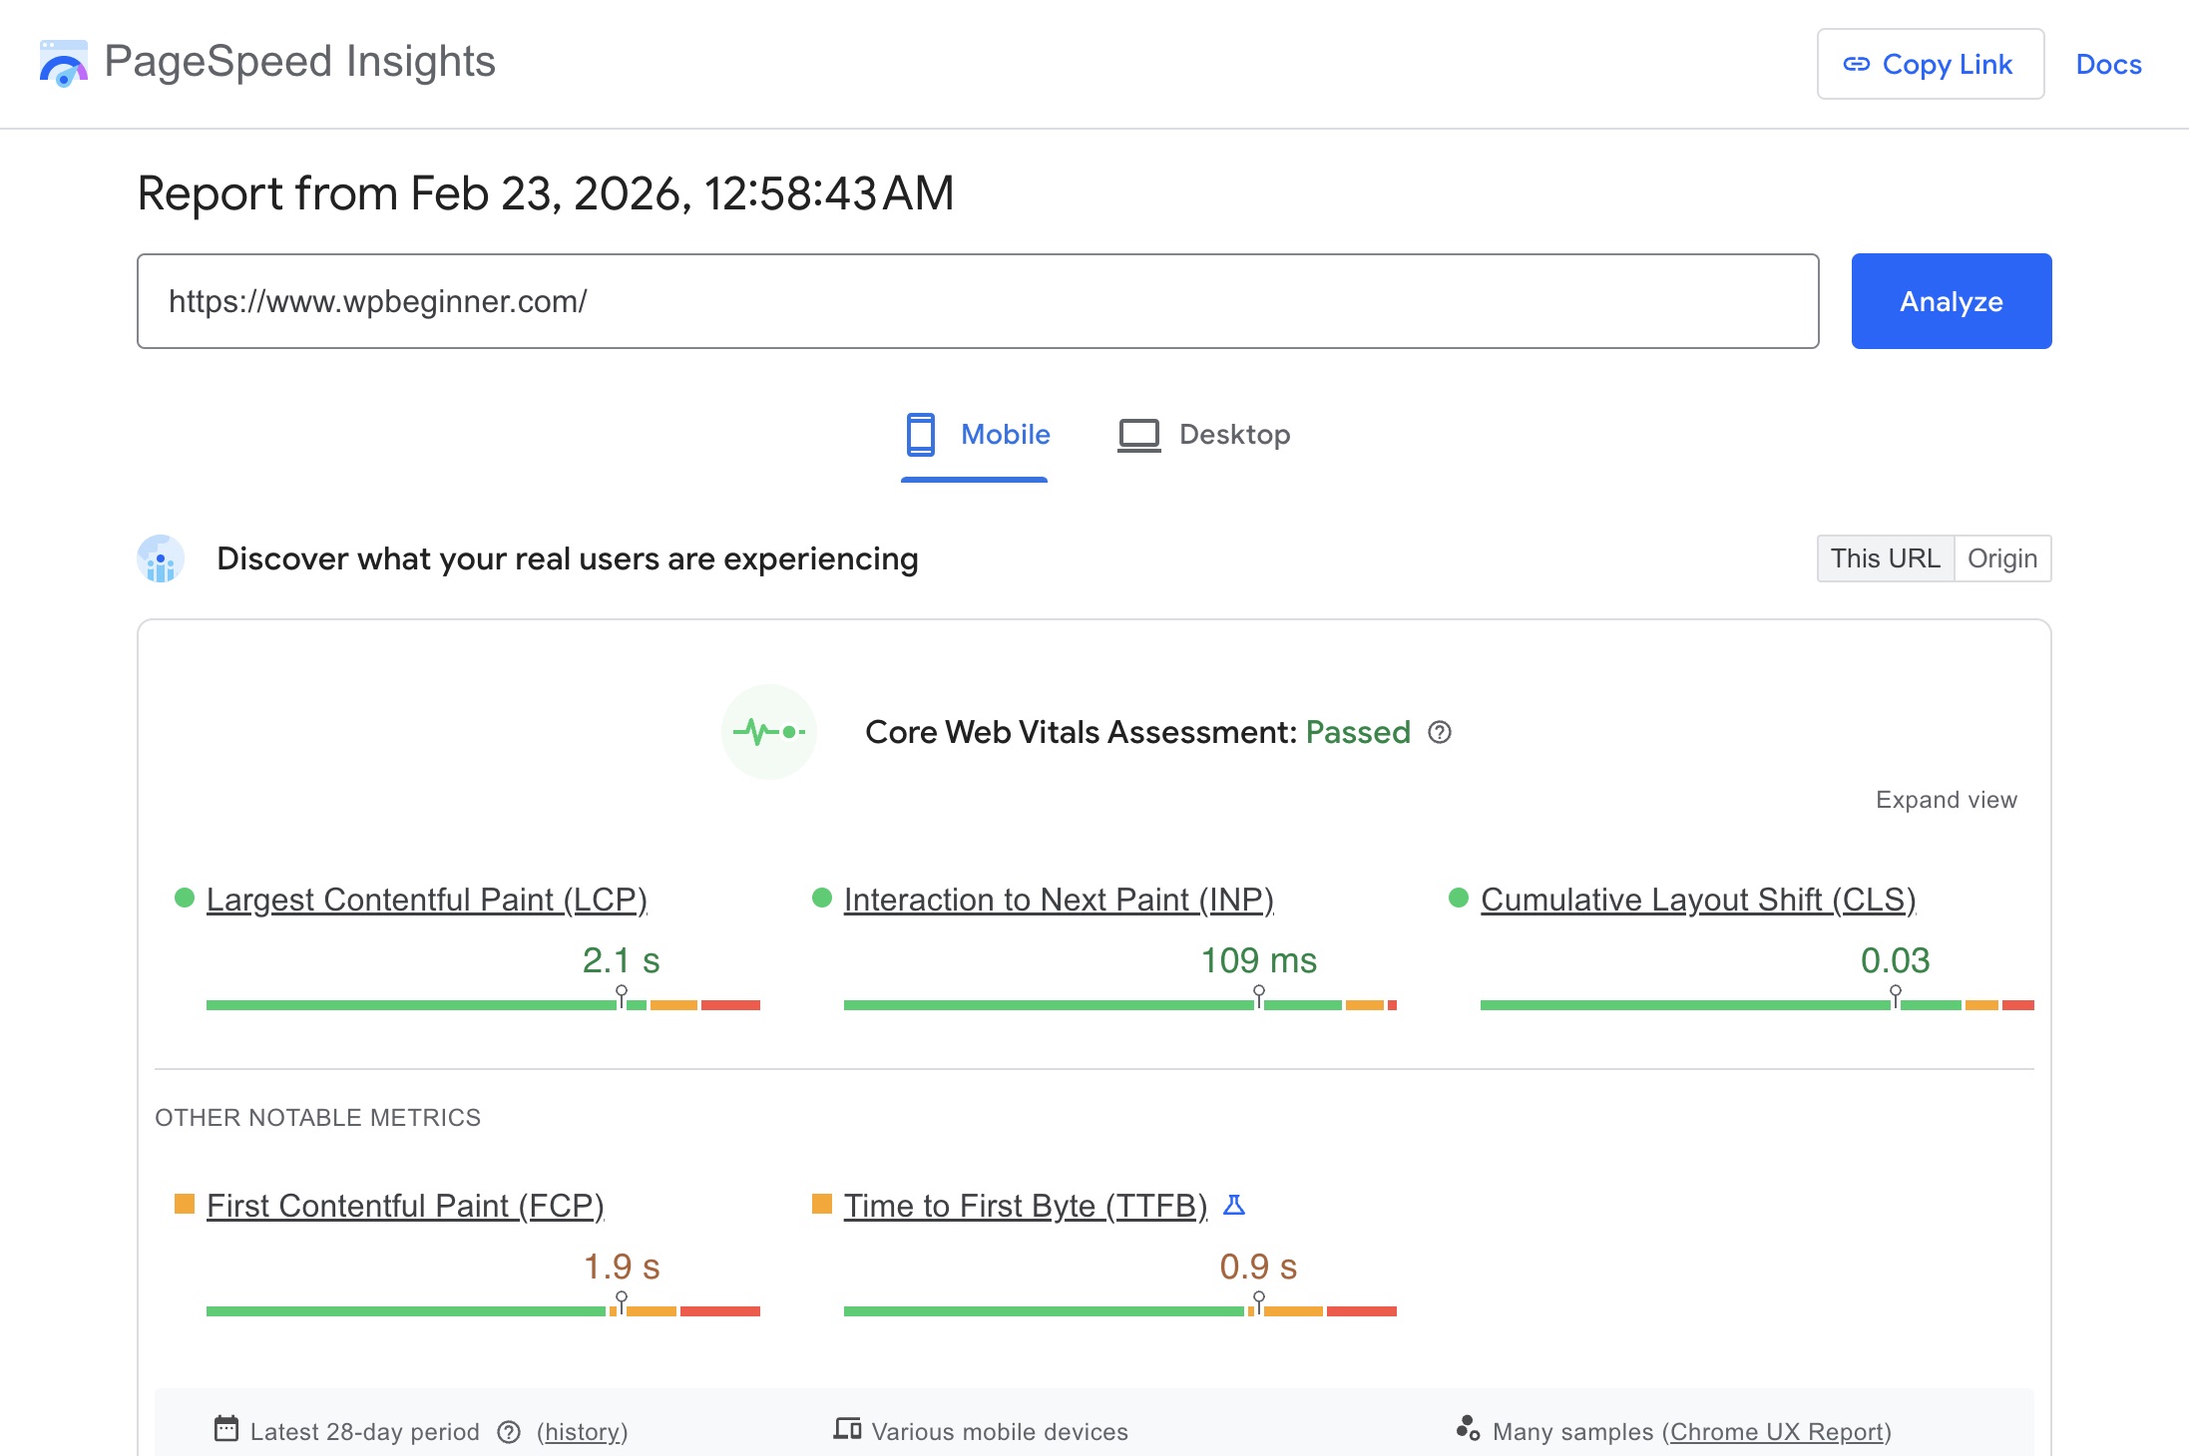The height and width of the screenshot is (1456, 2189).
Task: Click the real users experience blue icon
Action: point(161,559)
